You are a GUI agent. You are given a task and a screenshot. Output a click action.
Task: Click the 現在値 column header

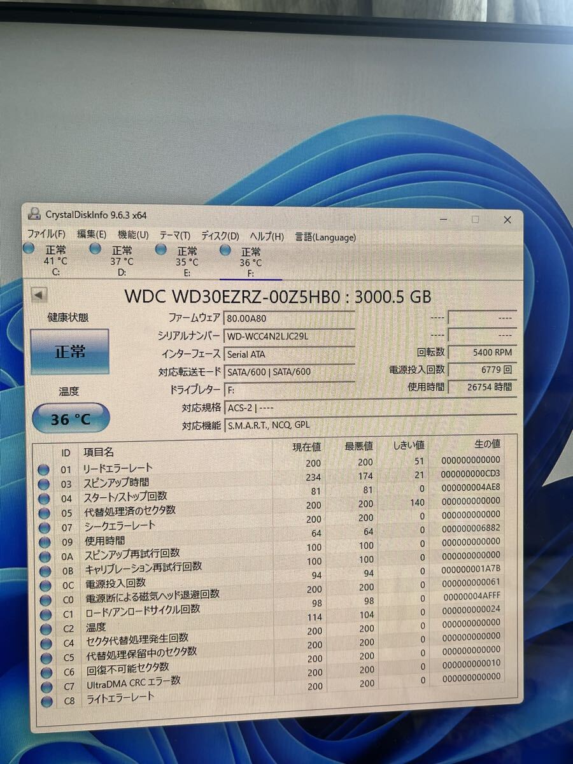click(306, 447)
